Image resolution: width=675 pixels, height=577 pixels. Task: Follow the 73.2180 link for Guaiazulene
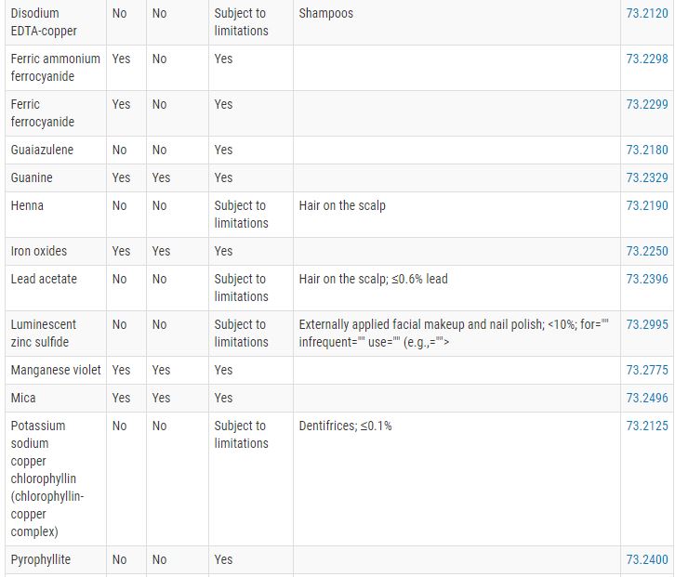click(x=647, y=151)
